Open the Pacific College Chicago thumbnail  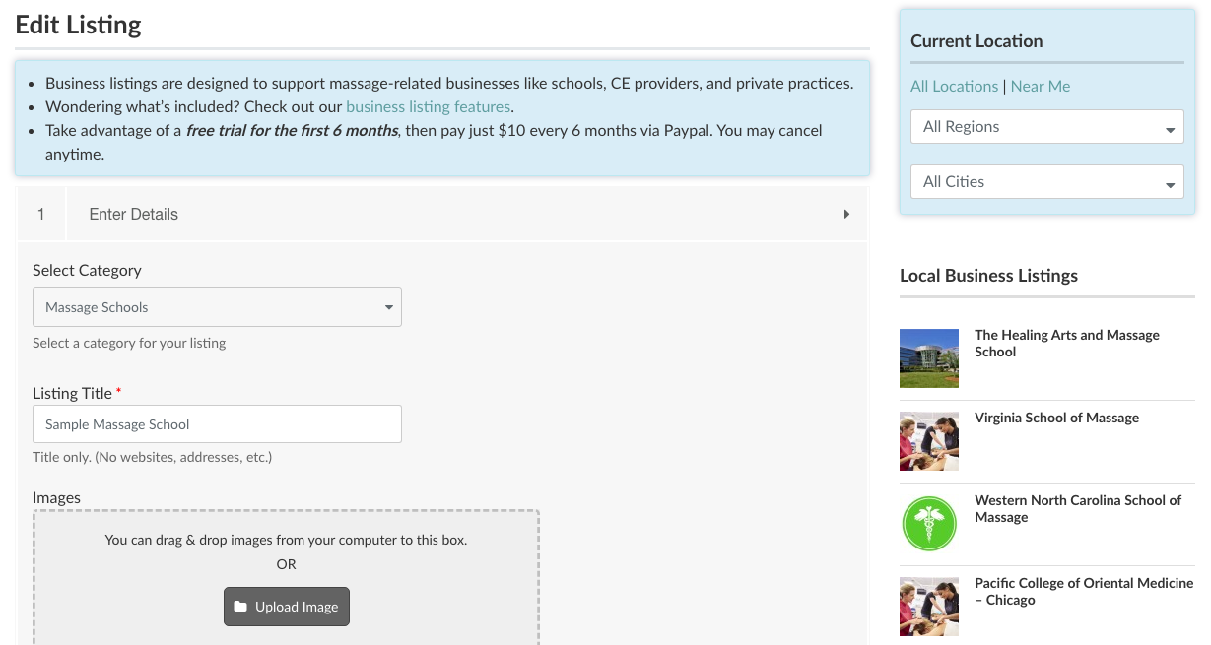(929, 607)
